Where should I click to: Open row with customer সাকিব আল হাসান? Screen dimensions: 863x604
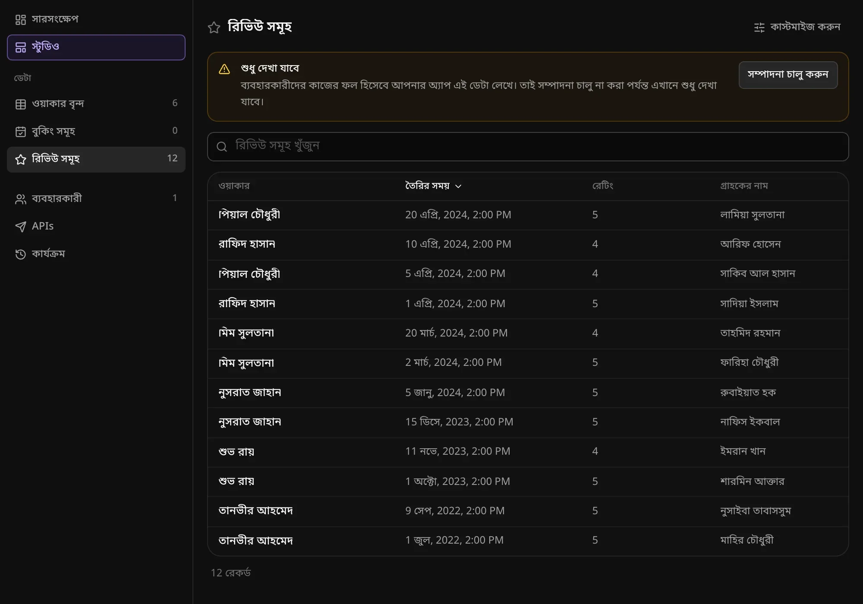coord(528,274)
